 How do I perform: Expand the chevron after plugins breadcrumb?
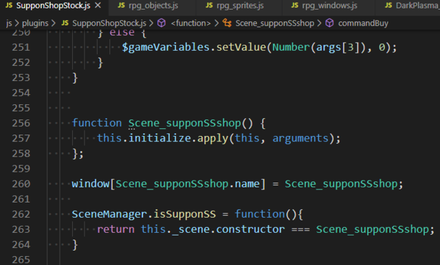(x=54, y=23)
